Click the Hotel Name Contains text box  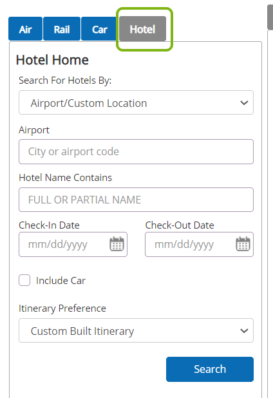click(x=136, y=200)
